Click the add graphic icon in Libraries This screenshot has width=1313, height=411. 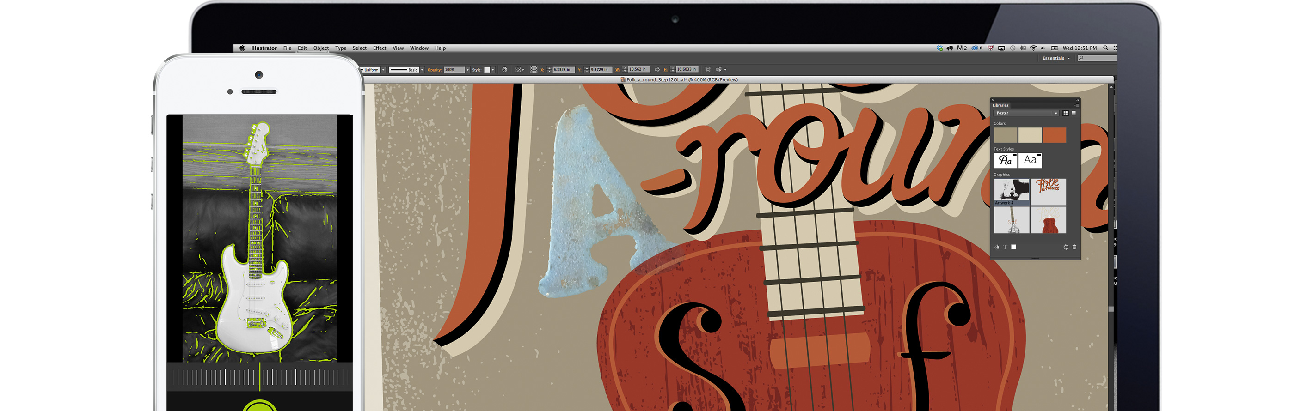coord(996,247)
